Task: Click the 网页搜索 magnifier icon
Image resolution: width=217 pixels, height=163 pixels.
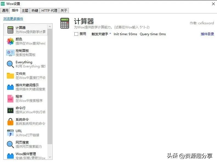Action: pyautogui.click(x=10, y=144)
